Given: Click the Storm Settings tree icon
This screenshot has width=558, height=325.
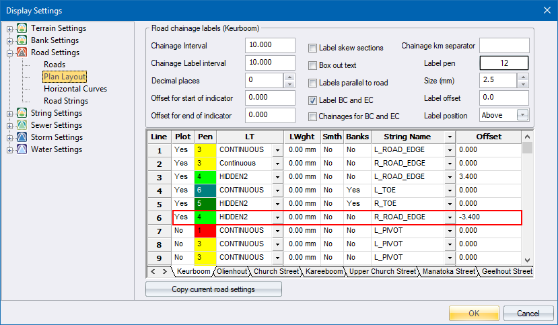Looking at the screenshot, I should 22,137.
